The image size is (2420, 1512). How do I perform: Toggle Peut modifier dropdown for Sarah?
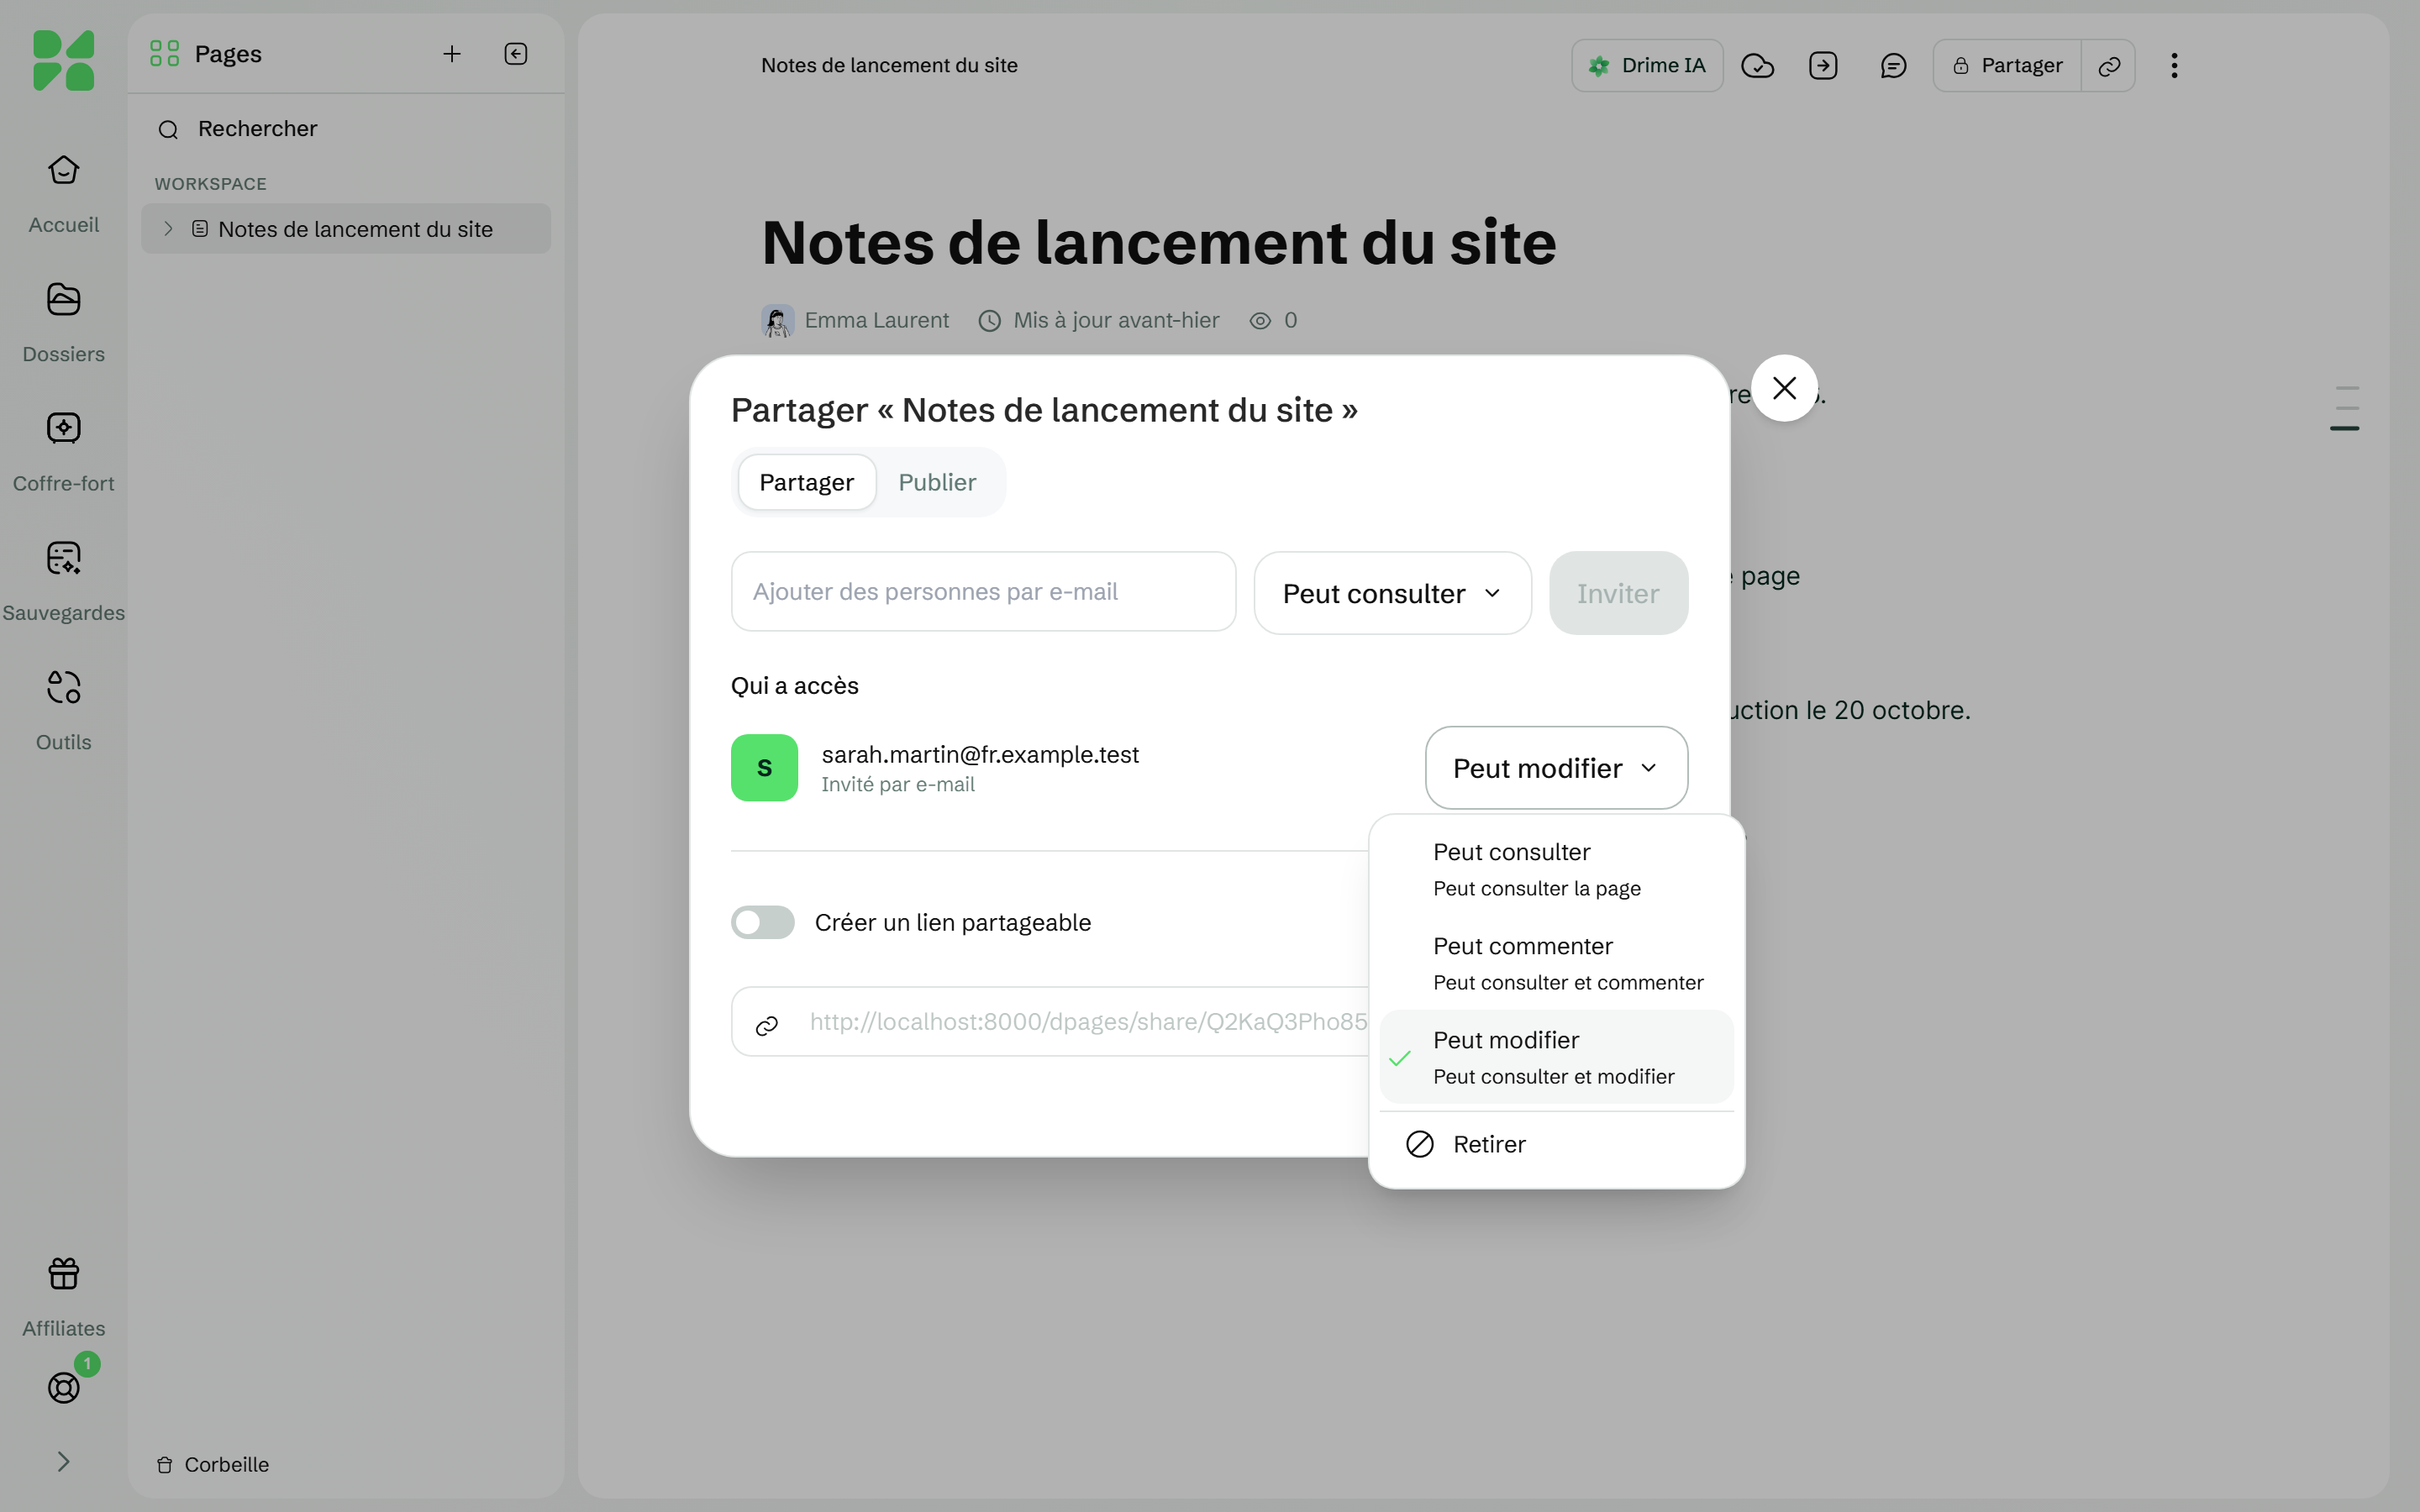pos(1556,768)
